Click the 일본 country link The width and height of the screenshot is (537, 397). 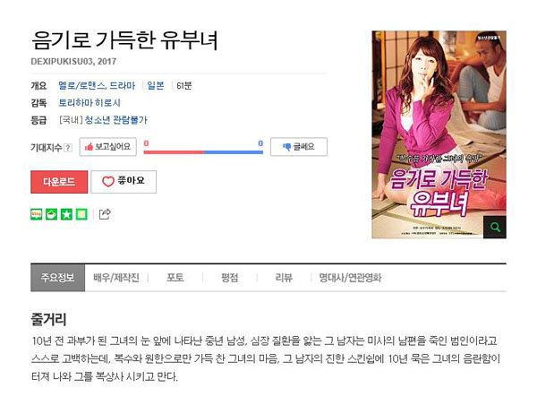pyautogui.click(x=156, y=85)
